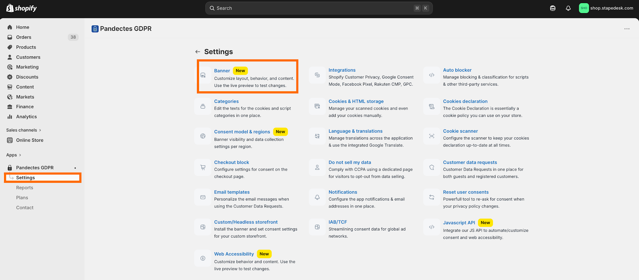Open the Language & translations link
639x280 pixels.
pos(355,131)
